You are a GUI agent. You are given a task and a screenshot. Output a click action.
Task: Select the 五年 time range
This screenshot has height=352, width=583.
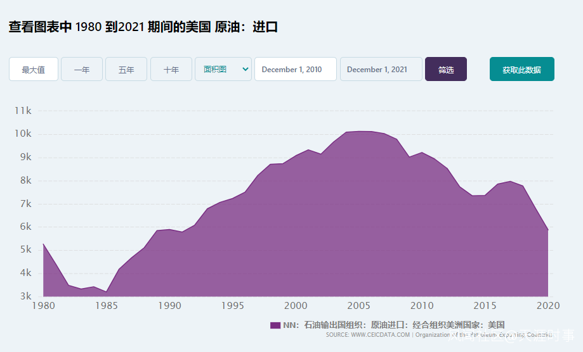[126, 69]
